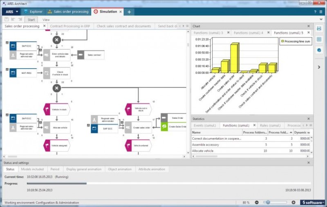Viewport: 327px width, 207px height.
Task: Sort by second Process folders column
Action: click(x=279, y=132)
